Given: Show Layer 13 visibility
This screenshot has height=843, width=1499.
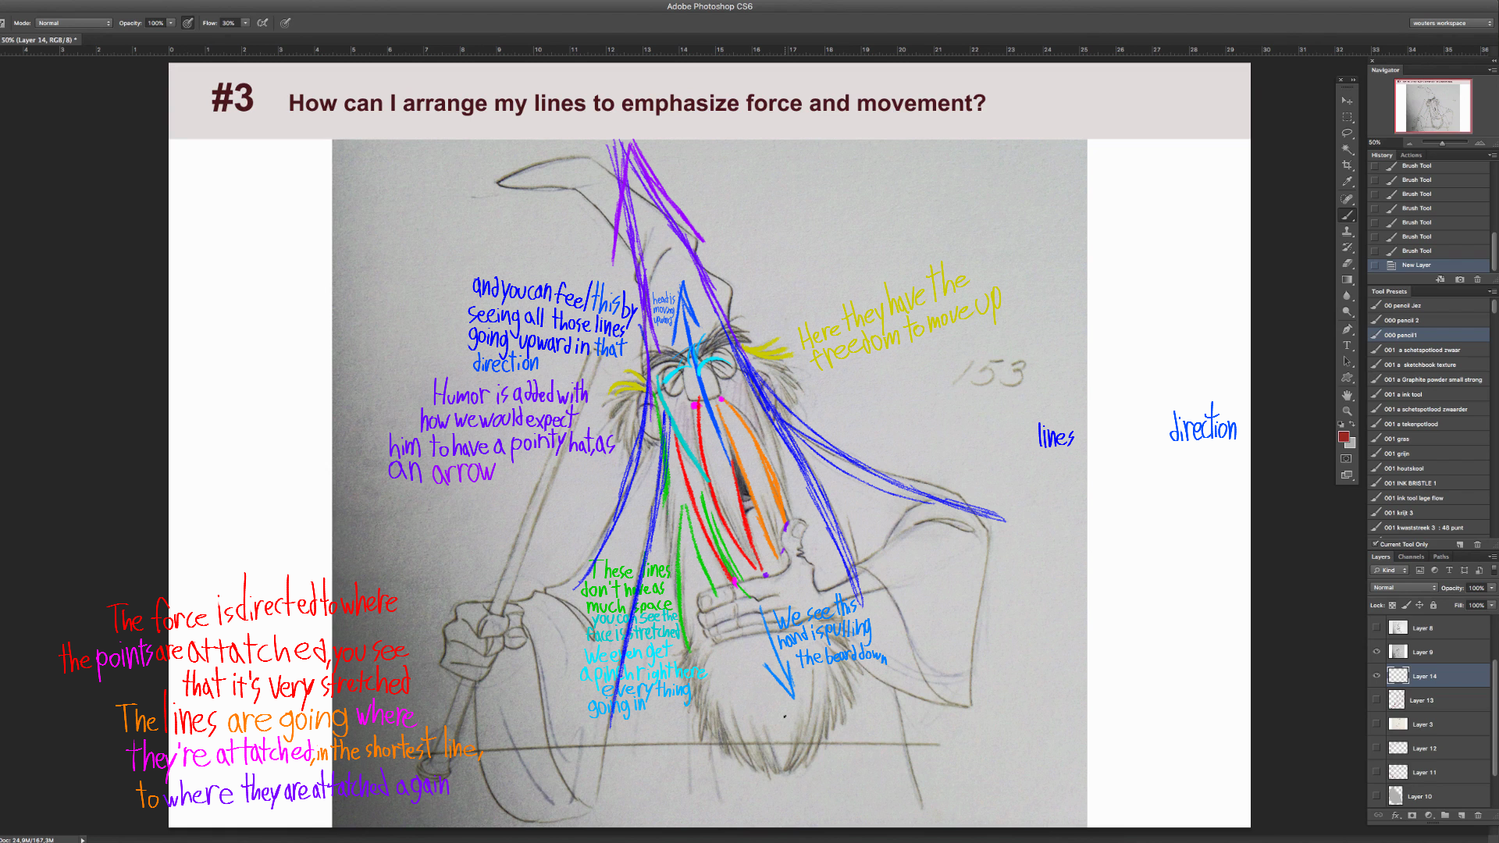Looking at the screenshot, I should tap(1376, 700).
